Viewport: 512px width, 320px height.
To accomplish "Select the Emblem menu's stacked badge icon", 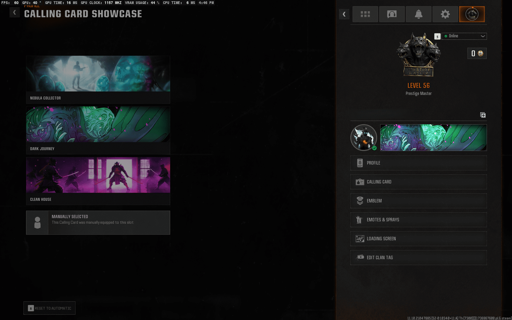I will pyautogui.click(x=360, y=201).
